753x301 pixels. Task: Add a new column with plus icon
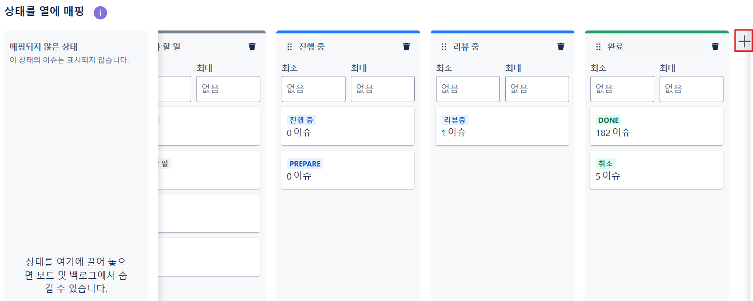(x=744, y=42)
